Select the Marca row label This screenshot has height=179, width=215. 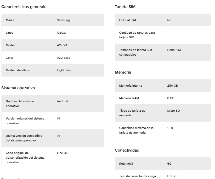click(x=10, y=20)
